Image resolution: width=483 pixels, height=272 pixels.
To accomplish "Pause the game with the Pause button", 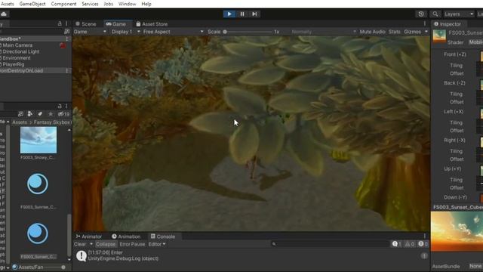I will coord(242,14).
